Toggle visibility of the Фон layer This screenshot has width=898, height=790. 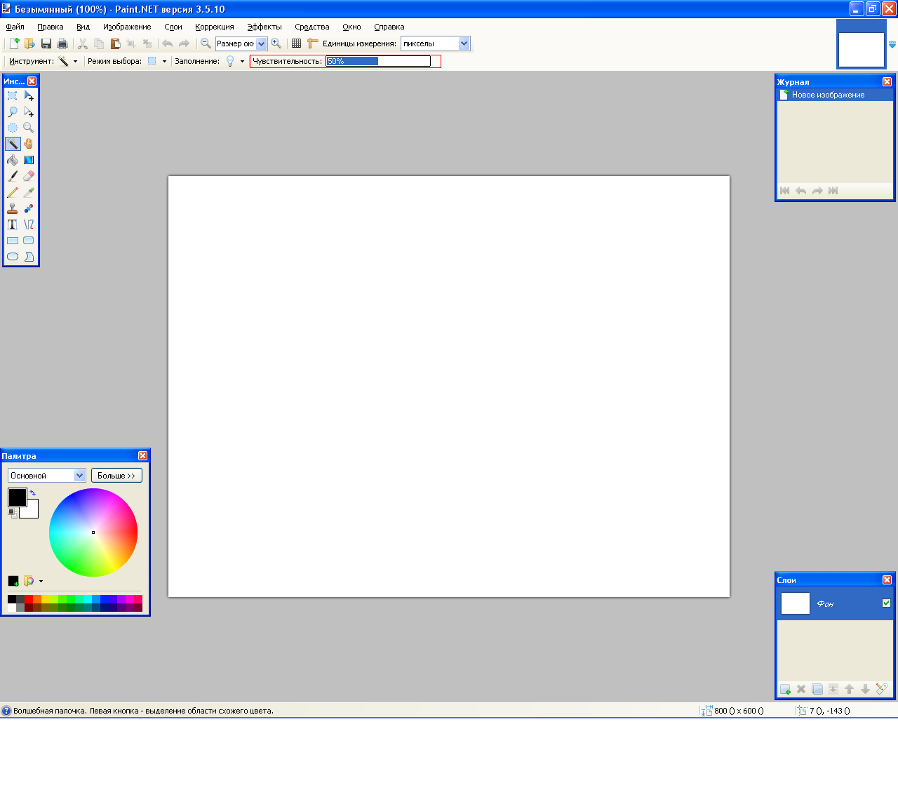(886, 603)
